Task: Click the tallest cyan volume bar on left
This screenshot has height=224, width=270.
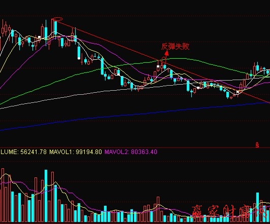Action: [x=46, y=196]
